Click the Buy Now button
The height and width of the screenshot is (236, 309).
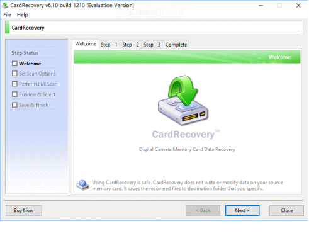[24, 210]
